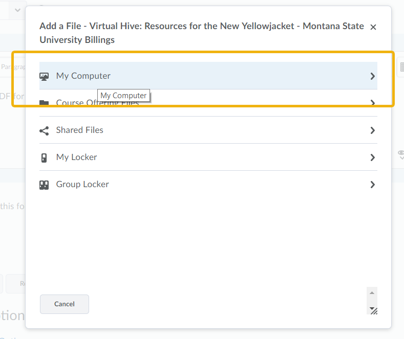Screen dimensions: 404x339
Task: Close the Add a File dialog
Action: (373, 27)
